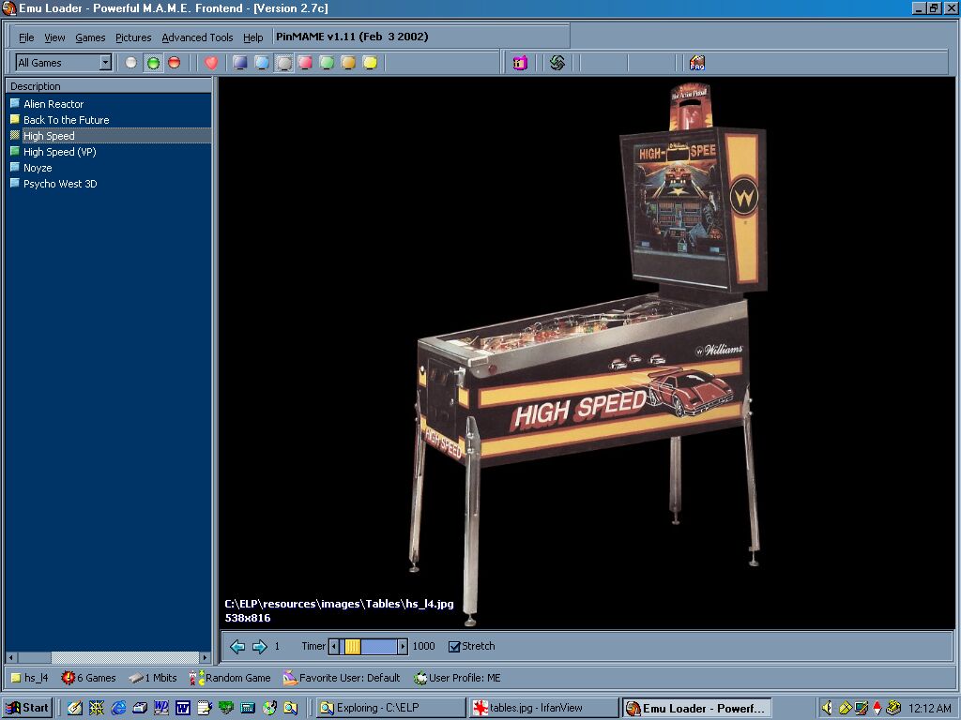Toggle the Stretch checkbox
961x720 pixels.
click(x=454, y=647)
